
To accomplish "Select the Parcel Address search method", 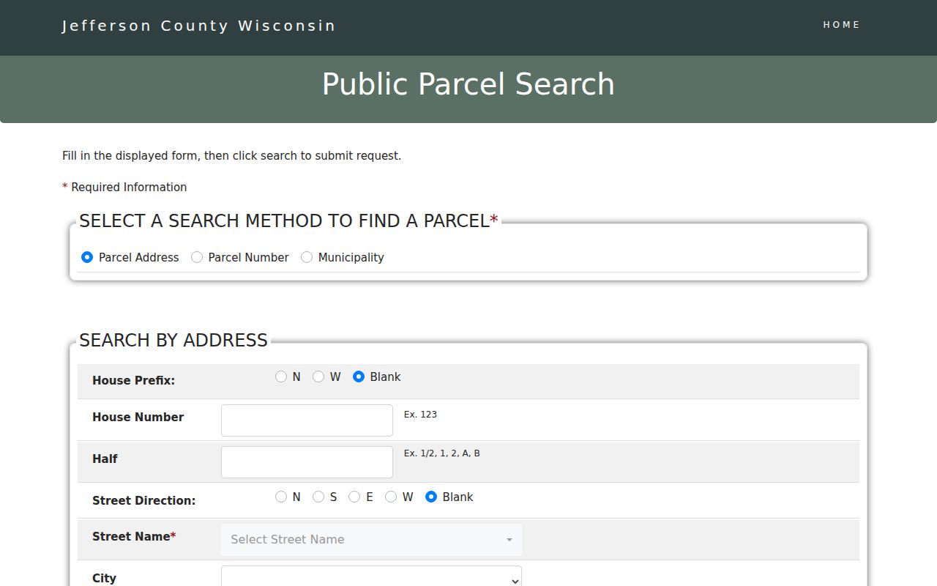I will [x=87, y=257].
